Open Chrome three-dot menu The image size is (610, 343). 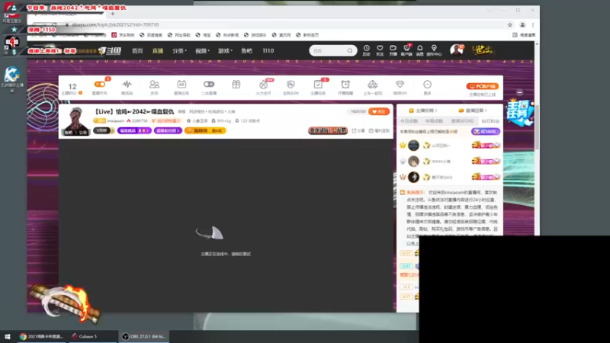[x=533, y=25]
